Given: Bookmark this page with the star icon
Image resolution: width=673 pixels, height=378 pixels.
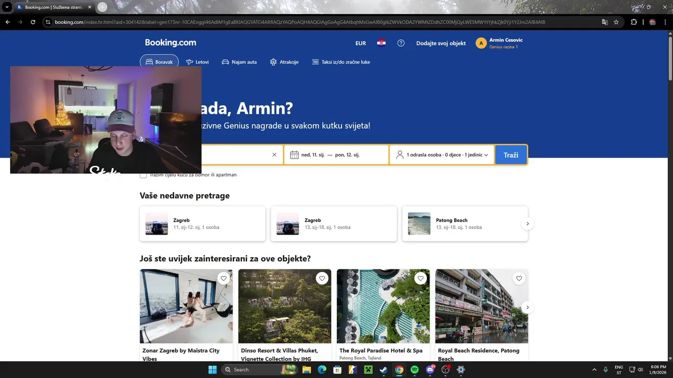Looking at the screenshot, I should tap(616, 22).
